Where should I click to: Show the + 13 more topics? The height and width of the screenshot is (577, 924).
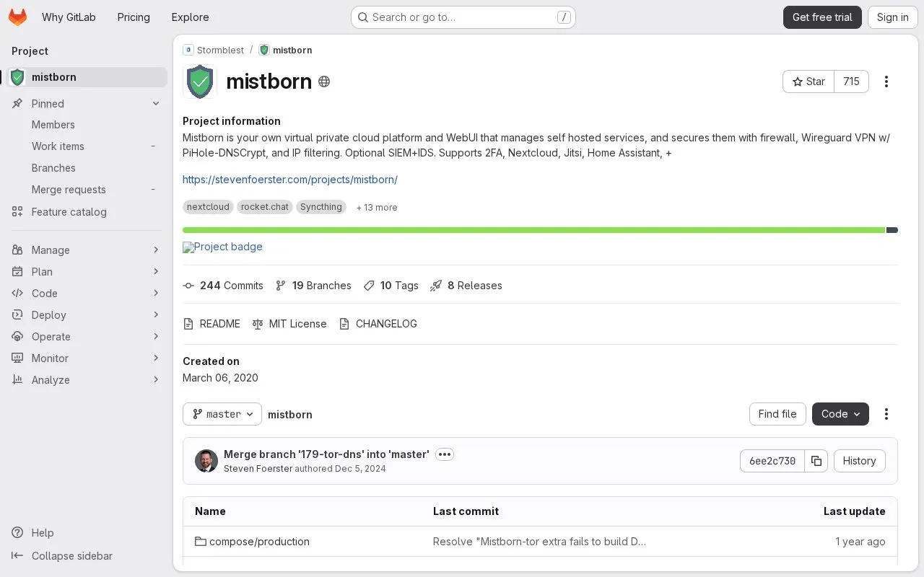tap(377, 207)
